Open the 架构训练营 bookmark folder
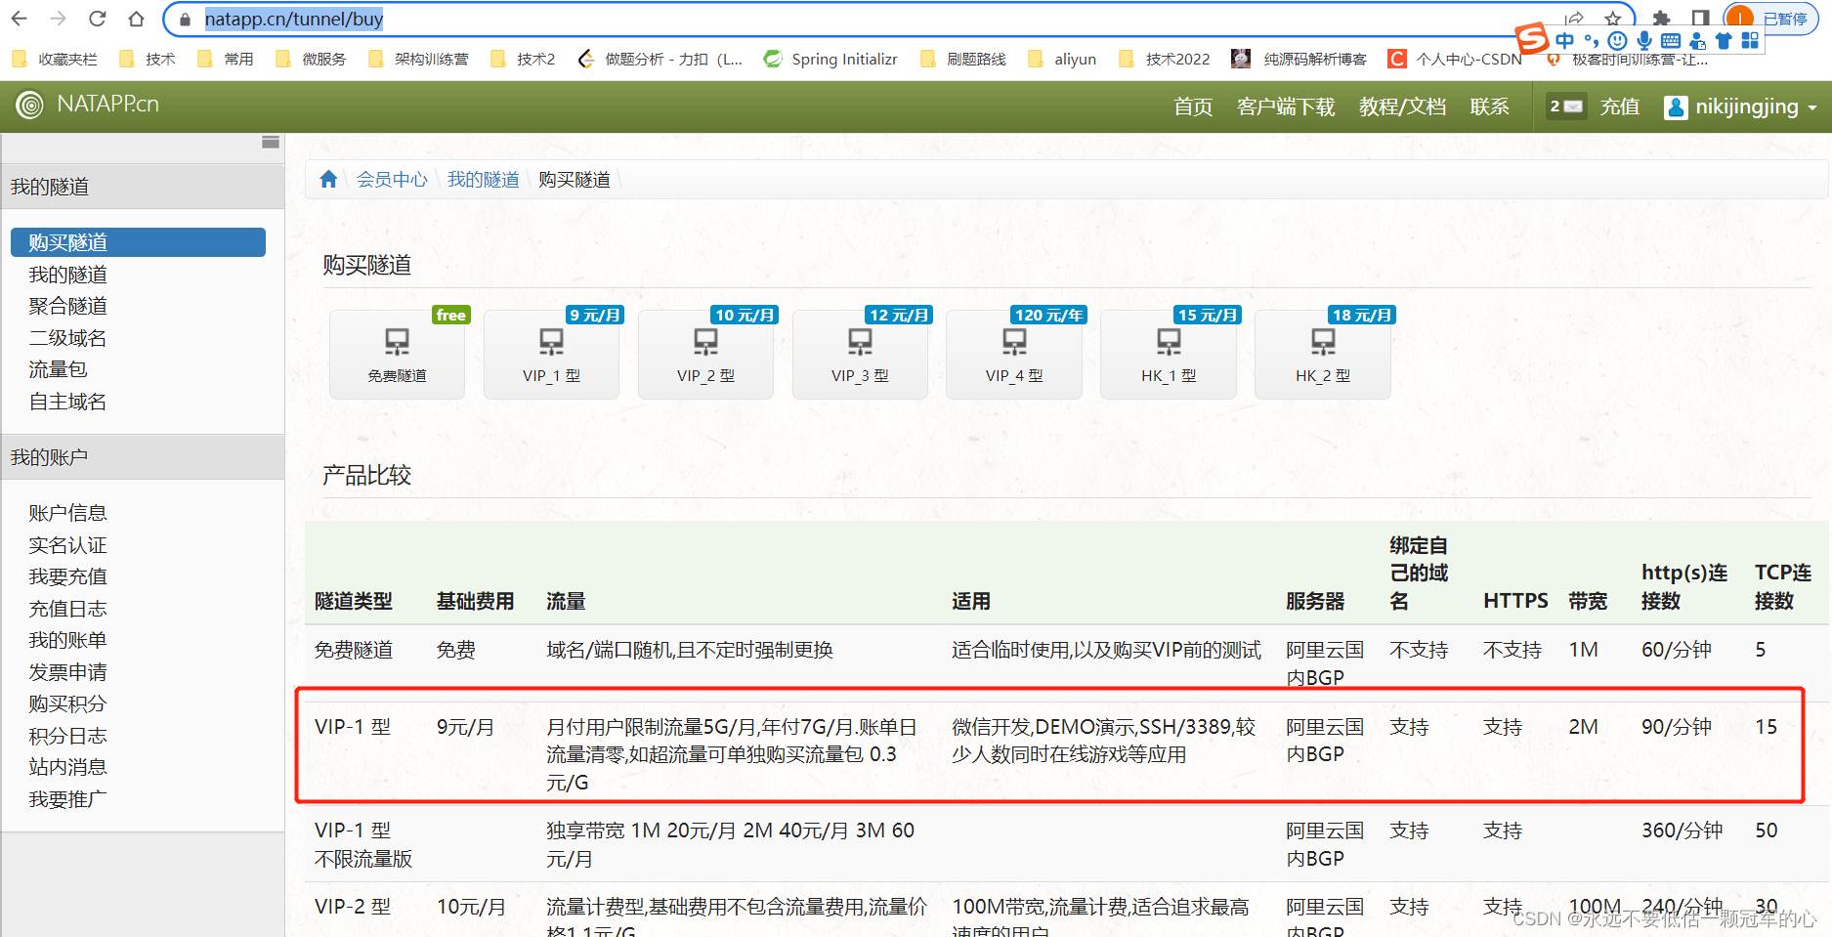1832x937 pixels. click(x=418, y=59)
